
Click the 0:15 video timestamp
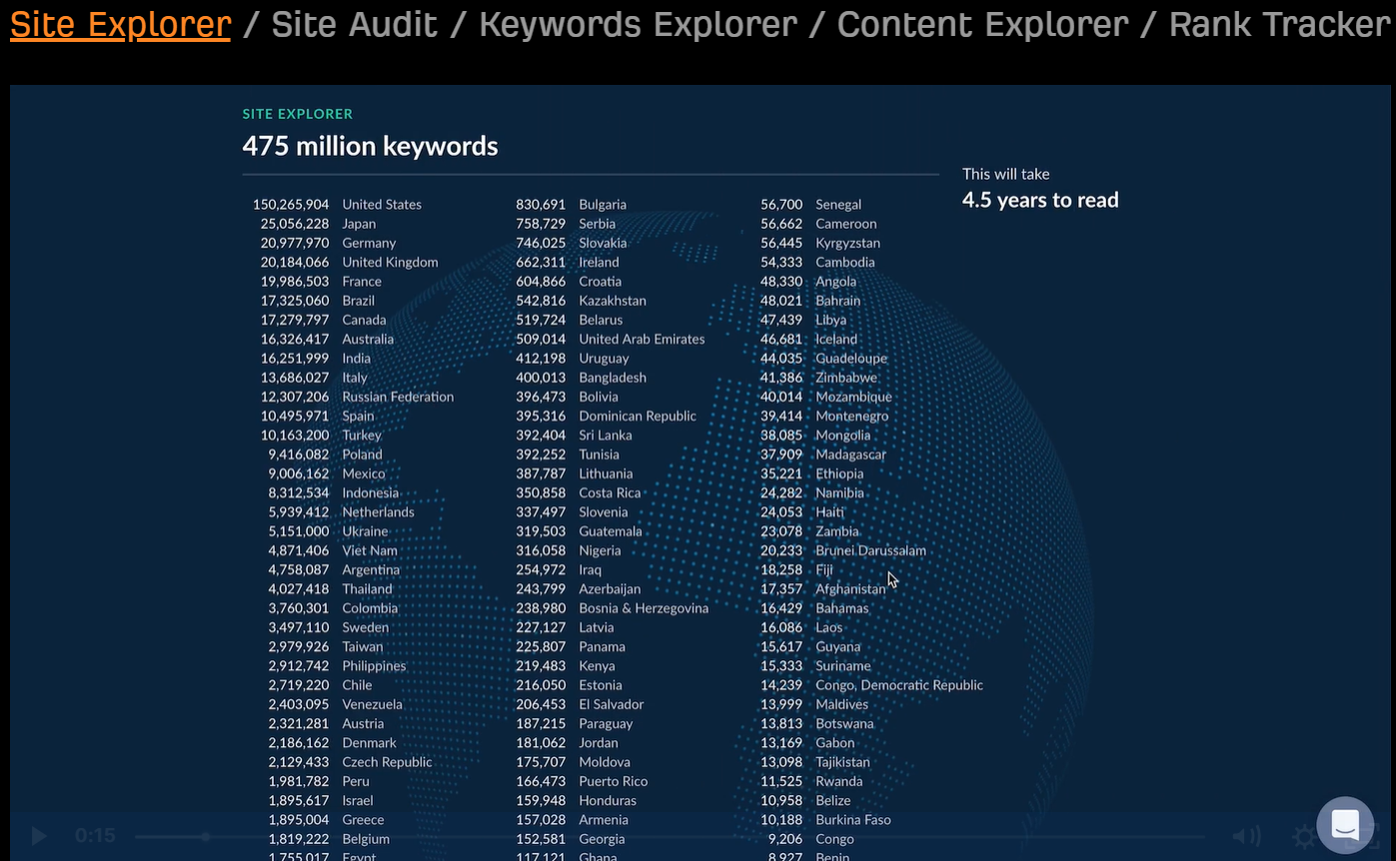tap(95, 836)
